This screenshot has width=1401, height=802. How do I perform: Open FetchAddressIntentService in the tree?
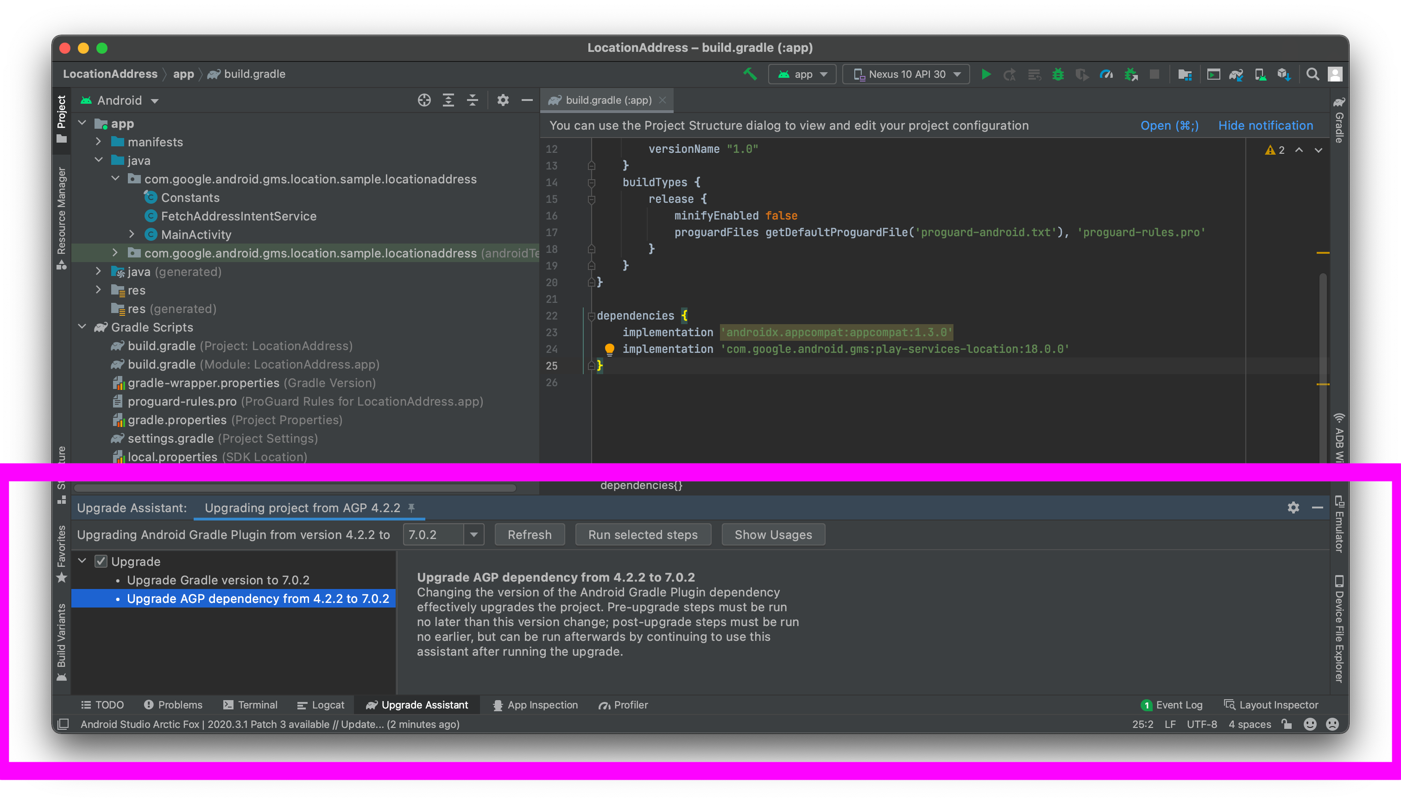239,216
